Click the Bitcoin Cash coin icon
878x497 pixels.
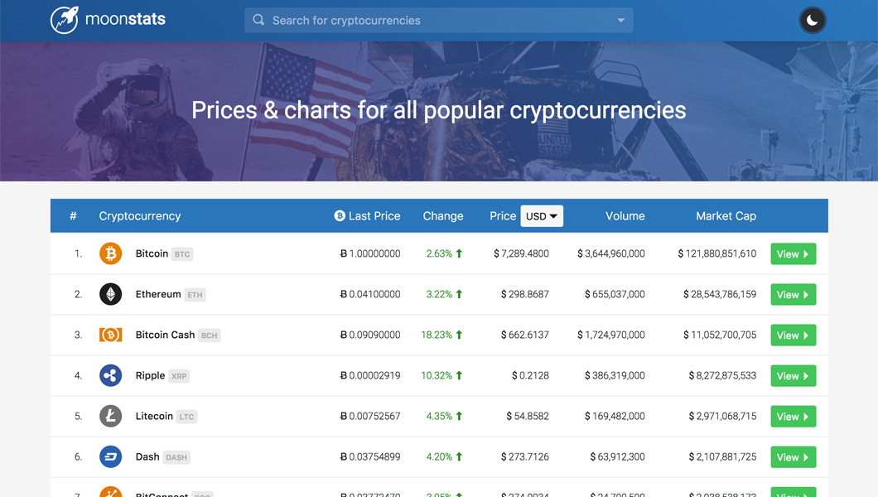(110, 335)
